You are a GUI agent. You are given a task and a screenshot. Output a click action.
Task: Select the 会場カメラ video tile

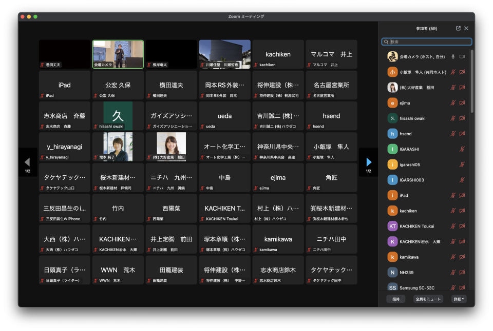pos(118,54)
